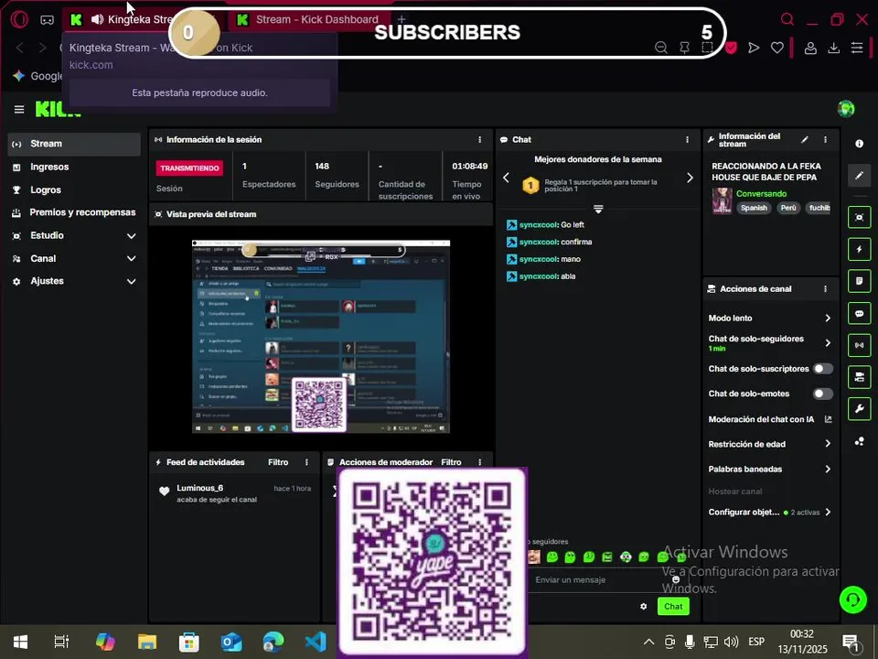Screen dimensions: 878x659
Task: Open Palabras baneadas options
Action: coord(769,469)
